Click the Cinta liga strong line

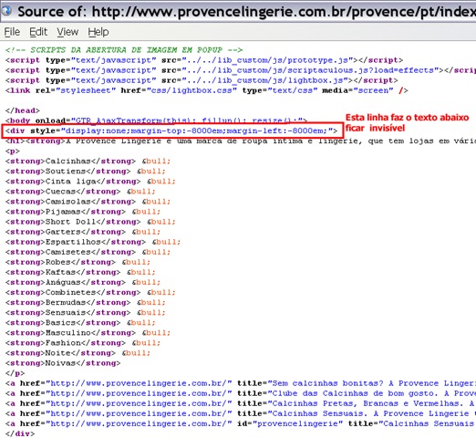(x=90, y=181)
